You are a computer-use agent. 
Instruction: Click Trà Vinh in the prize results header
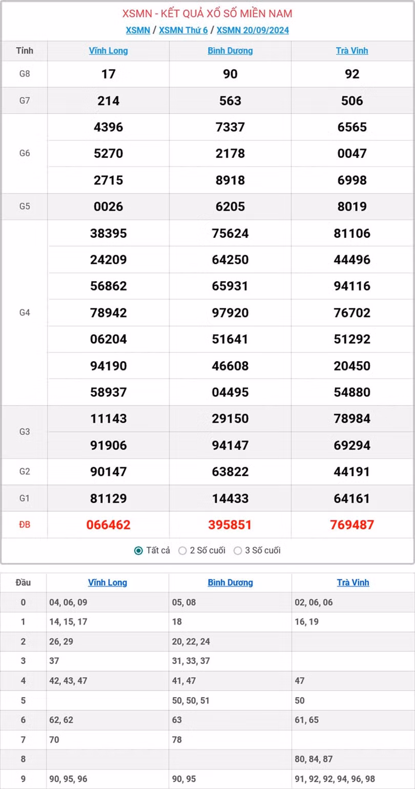pos(352,51)
